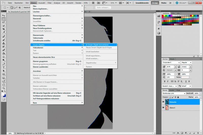Toggle Quick Mask mode icon
The width and height of the screenshot is (203, 135).
[4, 99]
